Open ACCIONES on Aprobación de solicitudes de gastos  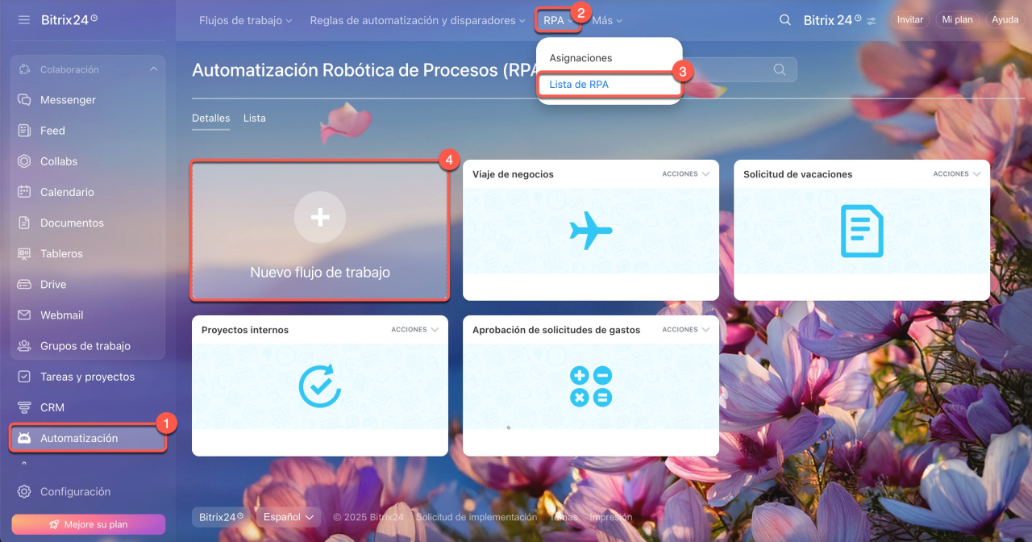686,329
